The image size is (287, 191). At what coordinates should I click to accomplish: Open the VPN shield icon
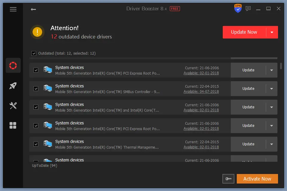(x=238, y=8)
